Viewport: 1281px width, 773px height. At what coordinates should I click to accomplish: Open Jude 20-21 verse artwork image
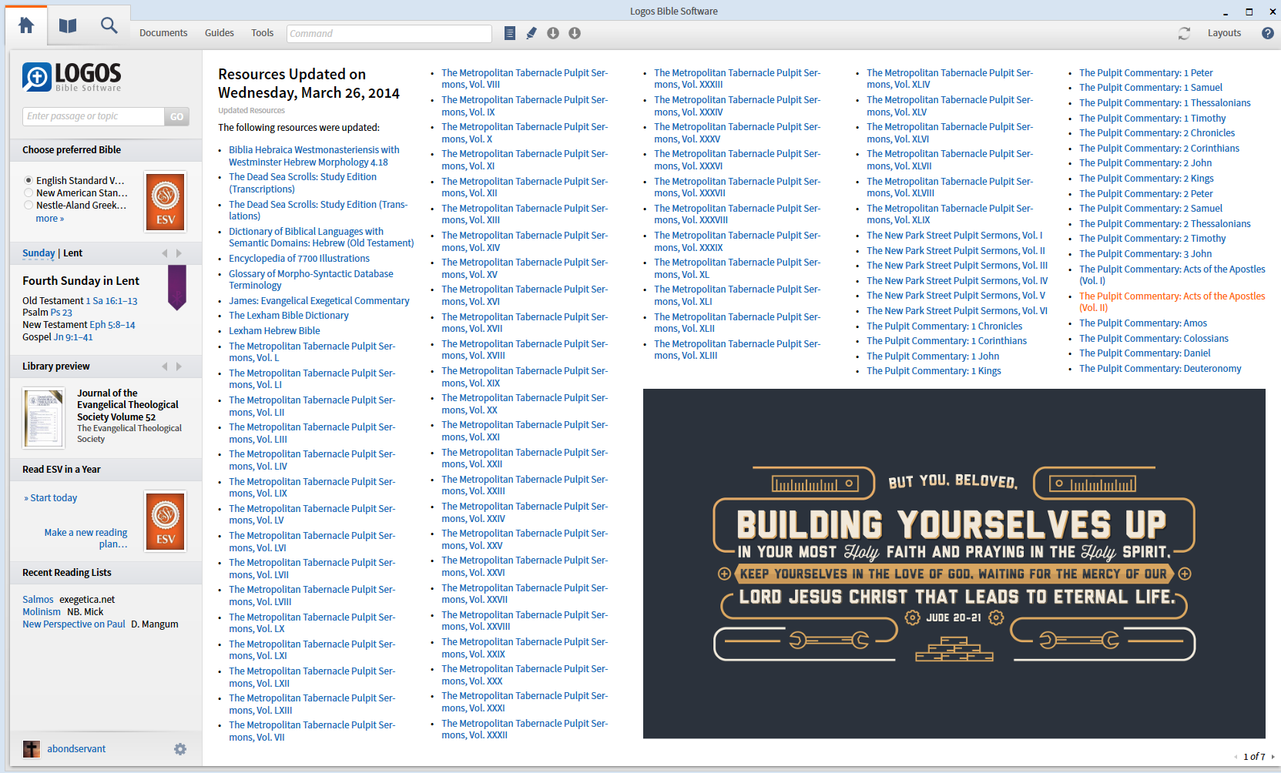pos(954,564)
